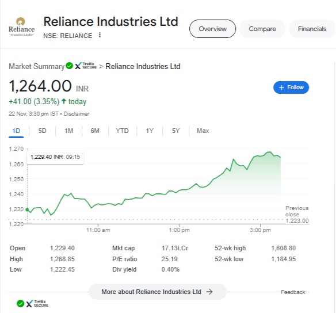Click the P/E ratio label
This screenshot has height=313, width=336.
point(124,259)
